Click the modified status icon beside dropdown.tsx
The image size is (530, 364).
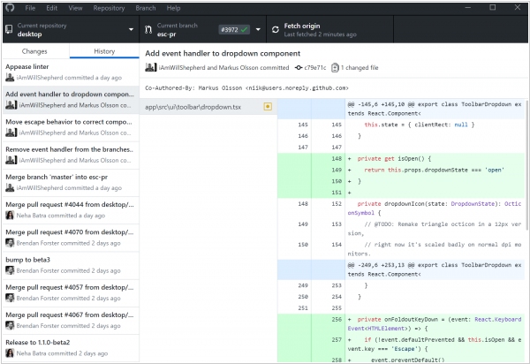tap(268, 106)
